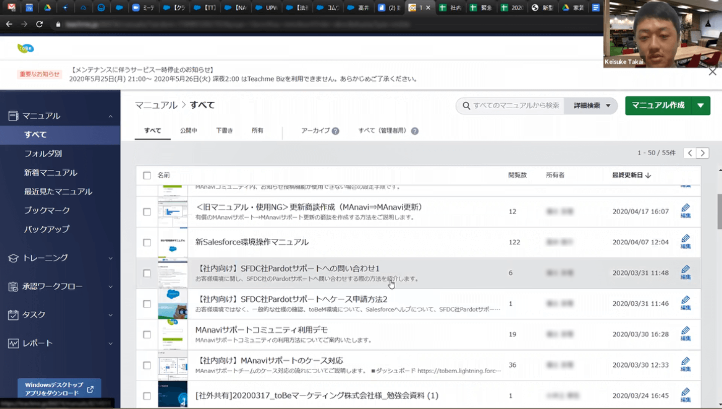The image size is (722, 409).
Task: Click the マニュアル breadcrumb link
Action: pos(156,105)
